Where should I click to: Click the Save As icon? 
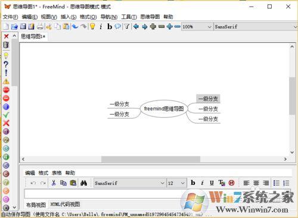(31, 26)
